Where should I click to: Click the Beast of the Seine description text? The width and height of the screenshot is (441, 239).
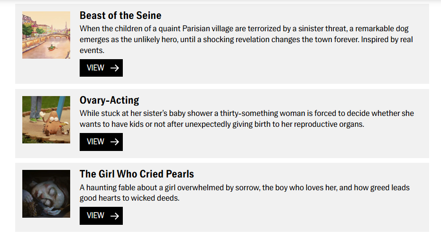click(246, 39)
